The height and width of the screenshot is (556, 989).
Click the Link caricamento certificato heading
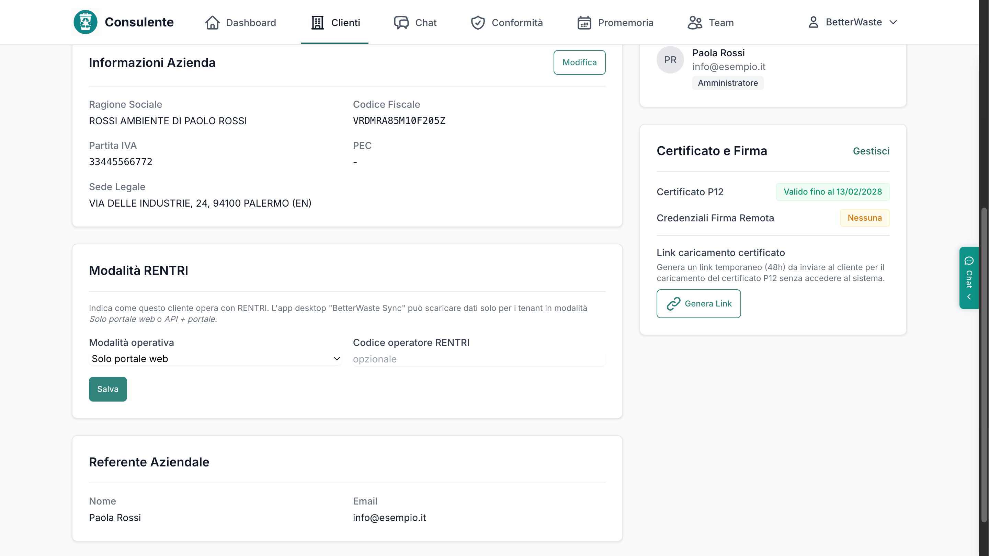click(720, 253)
